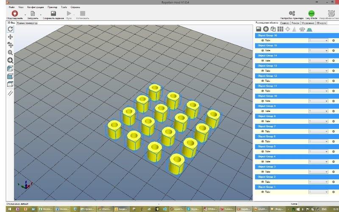339x212 pixels.
Task: Open Printer Settings gears icon
Action: [292, 14]
